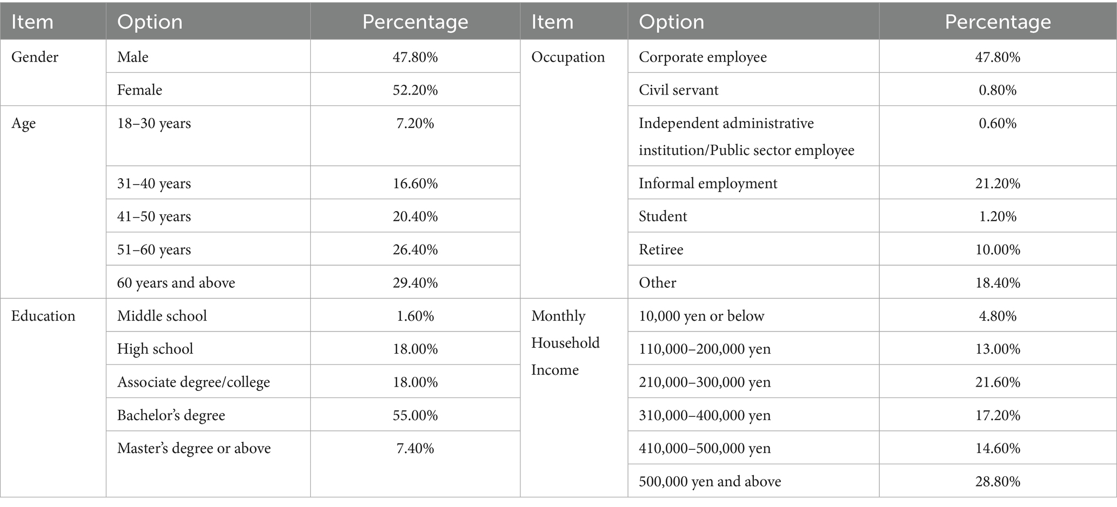Select the Female percentage 52.20%
Screen dimensions: 1117x507
click(x=415, y=90)
